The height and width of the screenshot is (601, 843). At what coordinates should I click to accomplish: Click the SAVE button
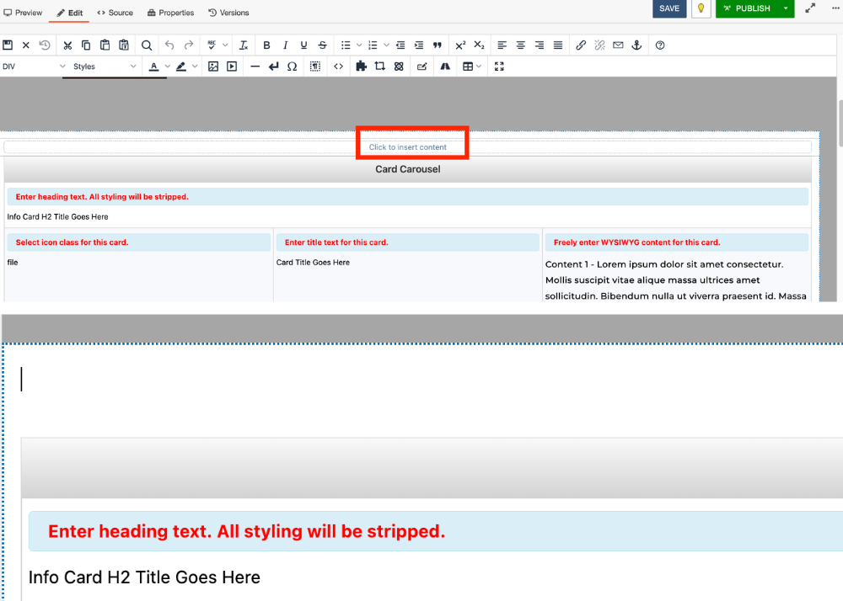click(669, 8)
